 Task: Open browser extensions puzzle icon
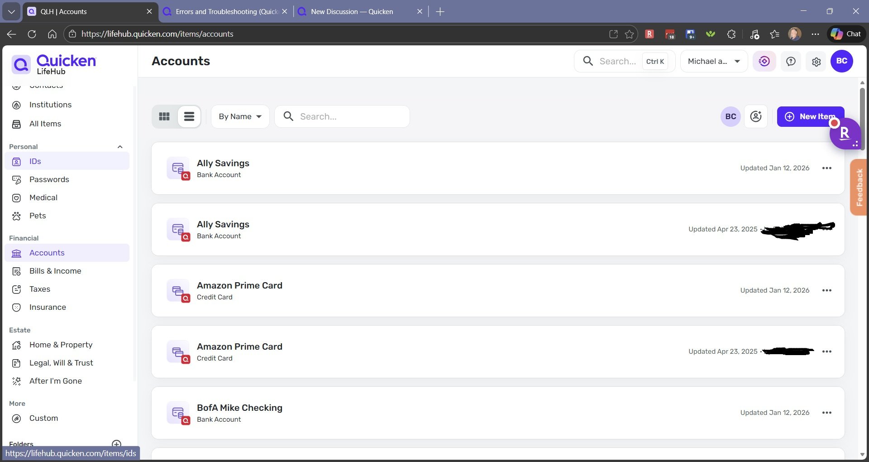click(x=731, y=34)
